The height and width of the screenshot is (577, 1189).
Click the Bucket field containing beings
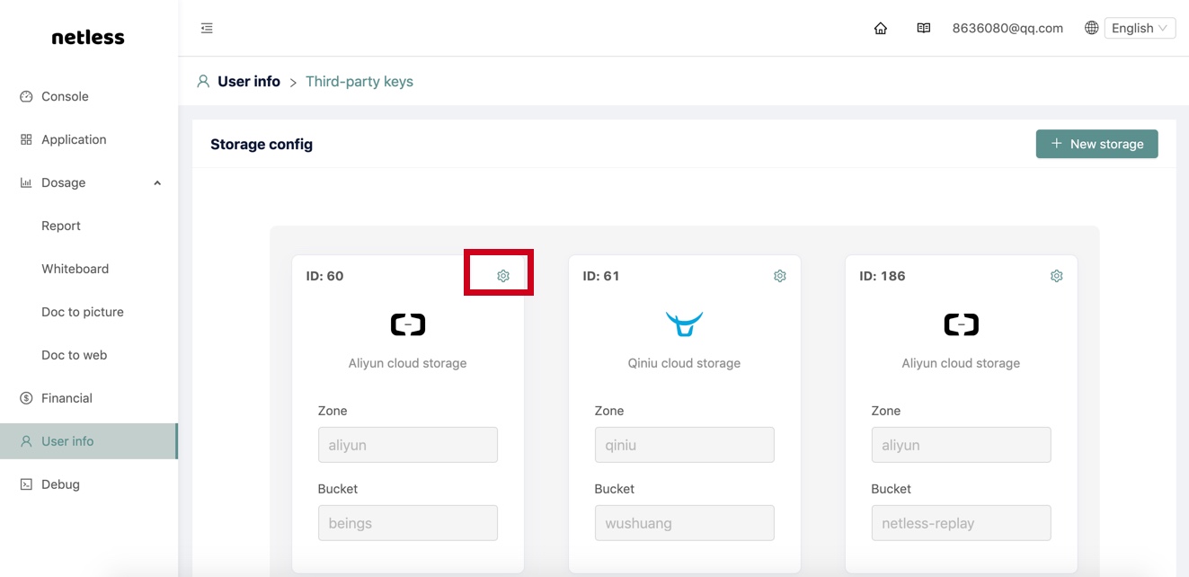coord(408,523)
